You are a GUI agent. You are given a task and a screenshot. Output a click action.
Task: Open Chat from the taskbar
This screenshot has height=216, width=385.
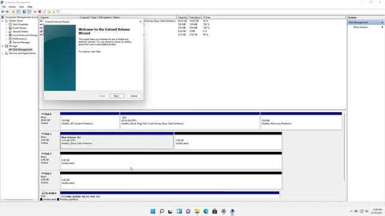click(x=188, y=211)
